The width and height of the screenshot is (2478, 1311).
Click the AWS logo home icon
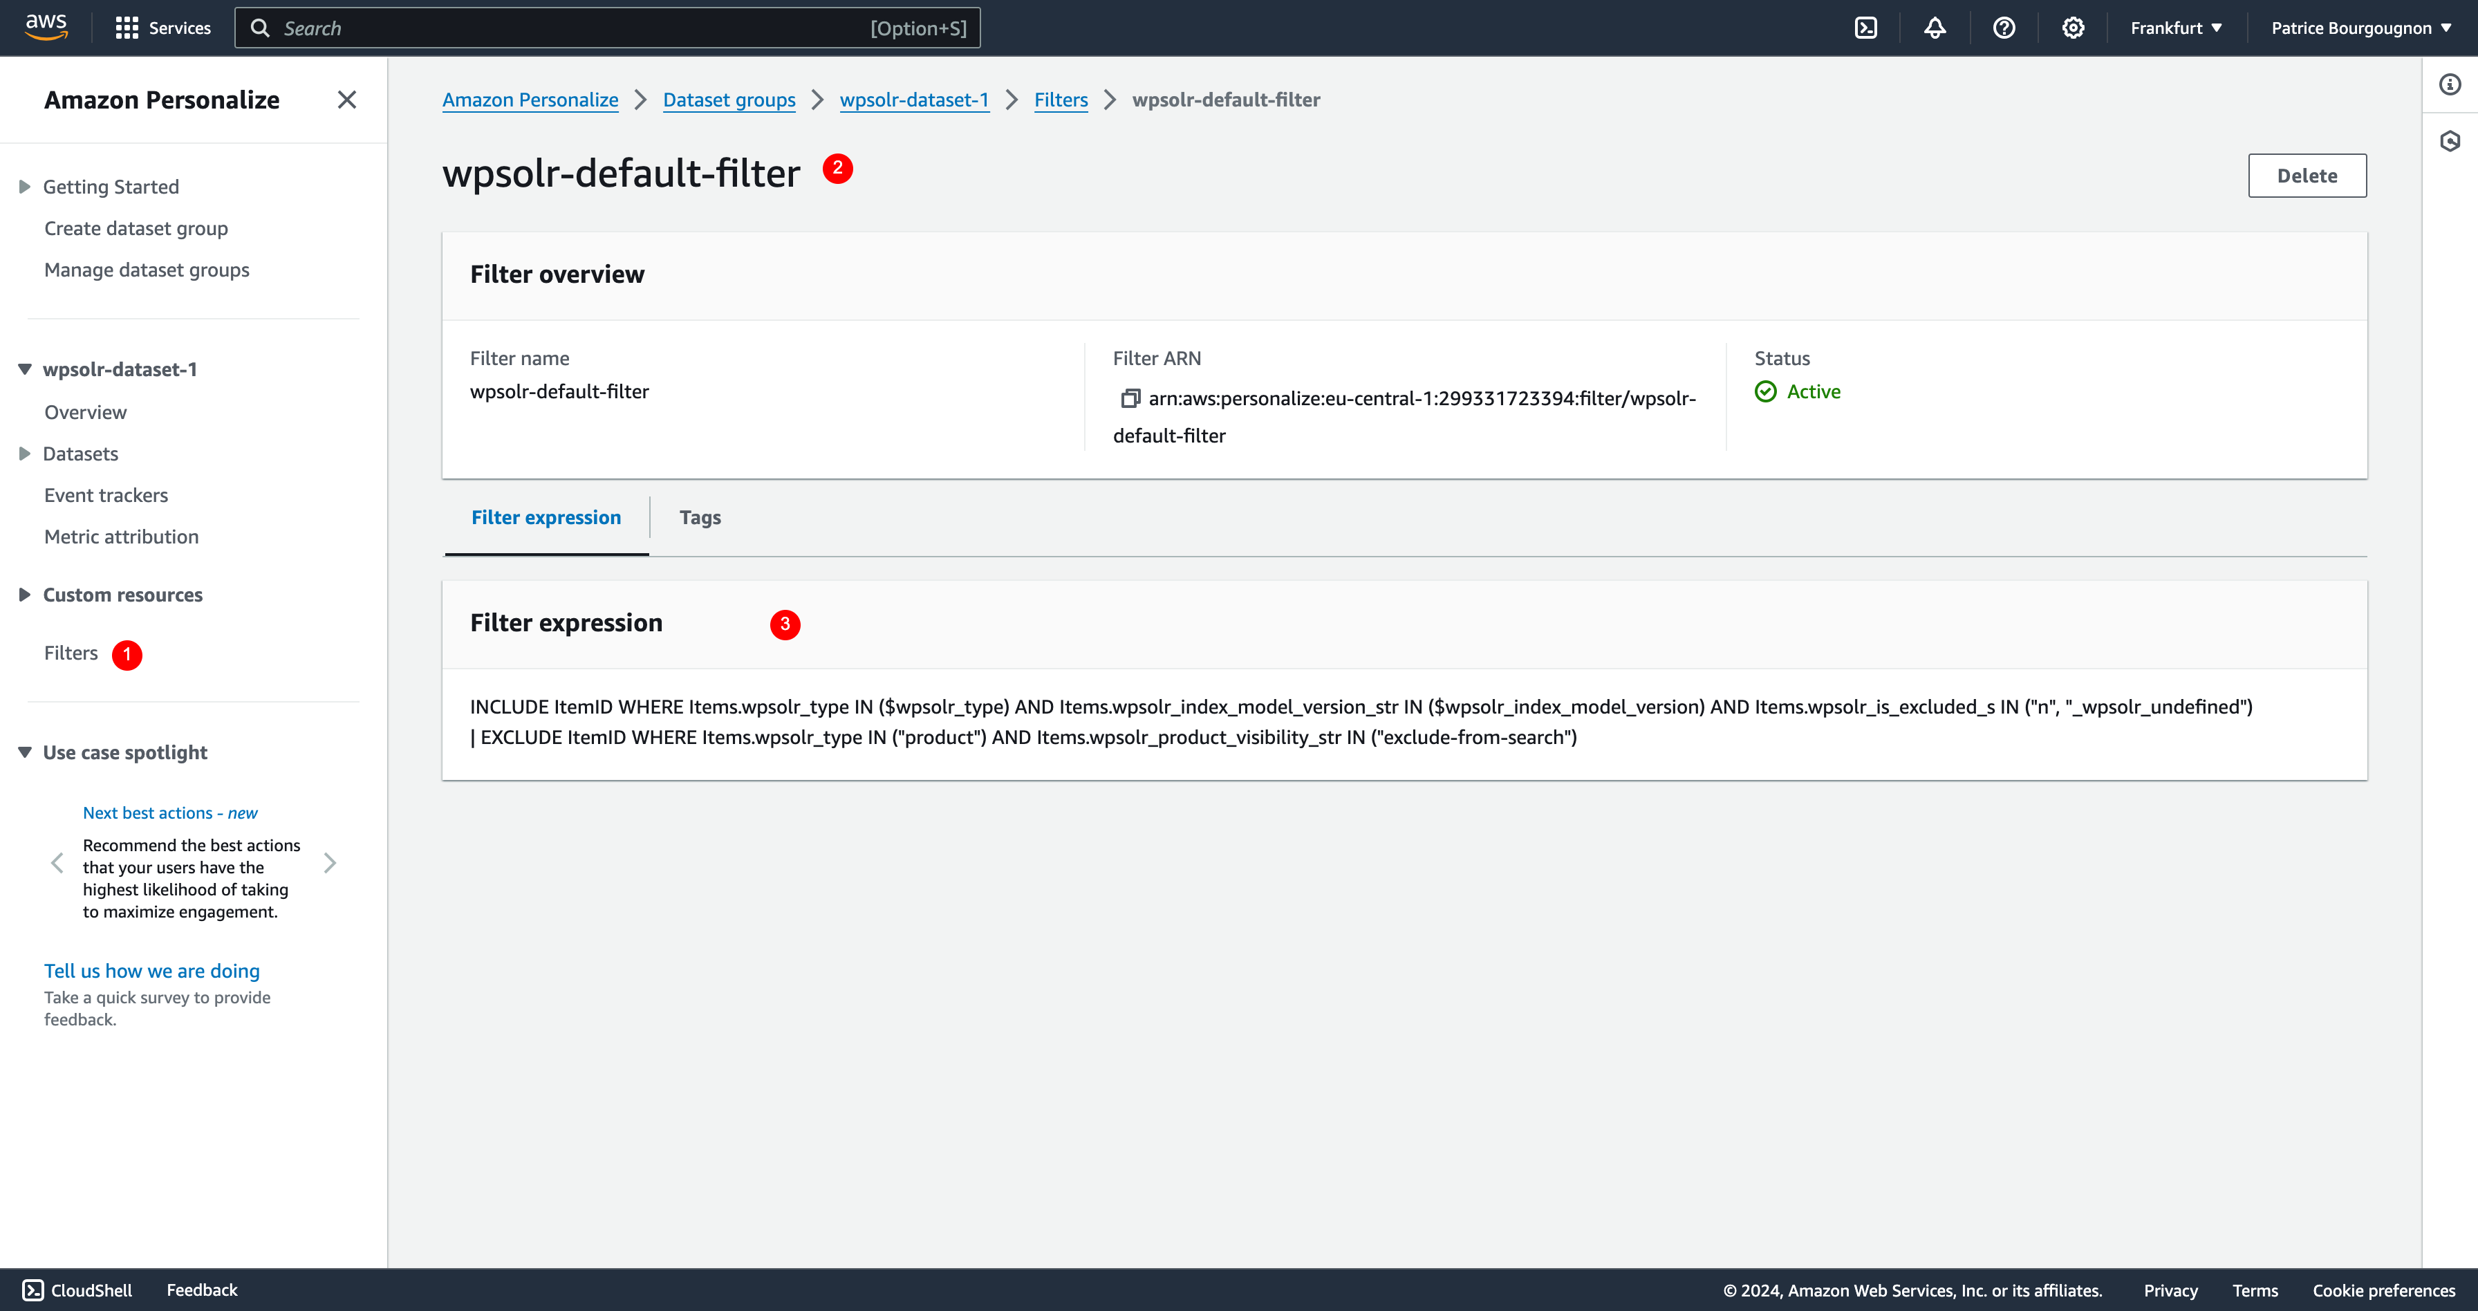click(46, 27)
